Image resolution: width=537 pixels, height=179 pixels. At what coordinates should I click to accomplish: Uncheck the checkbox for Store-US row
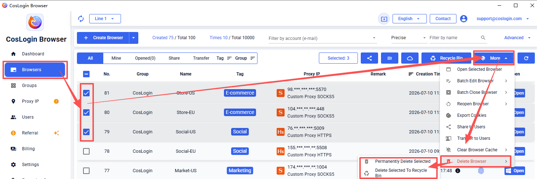click(x=86, y=93)
